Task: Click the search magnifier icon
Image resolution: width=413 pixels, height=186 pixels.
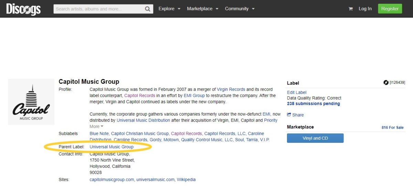Action: tap(148, 9)
